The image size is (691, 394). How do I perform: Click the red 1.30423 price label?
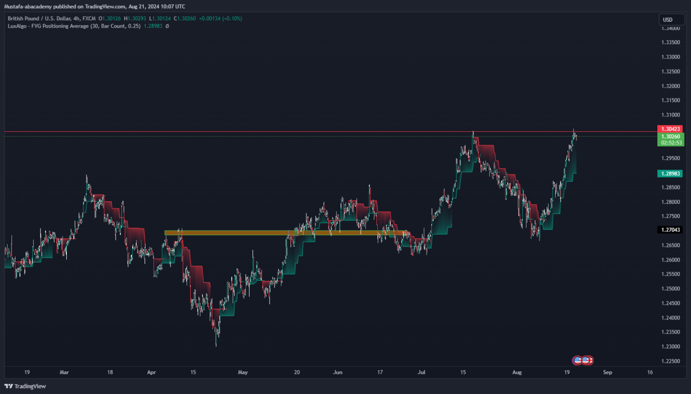point(670,129)
